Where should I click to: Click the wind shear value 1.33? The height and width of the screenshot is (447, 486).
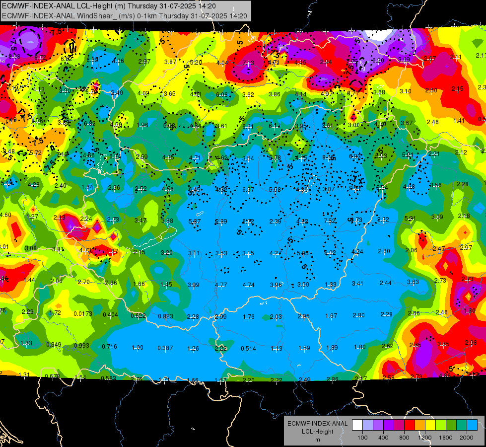click(x=331, y=285)
